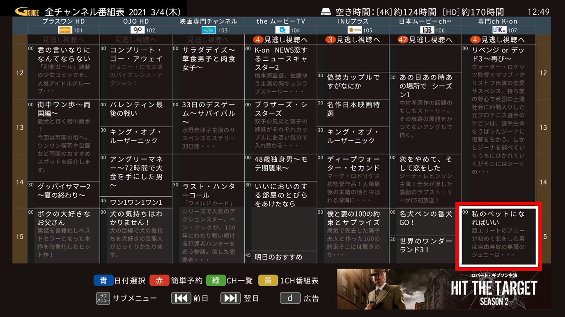The height and width of the screenshot is (317, 565).
Task: Open 見逃し視聴へ with badge 4 for channel 107
Action: click(499, 40)
